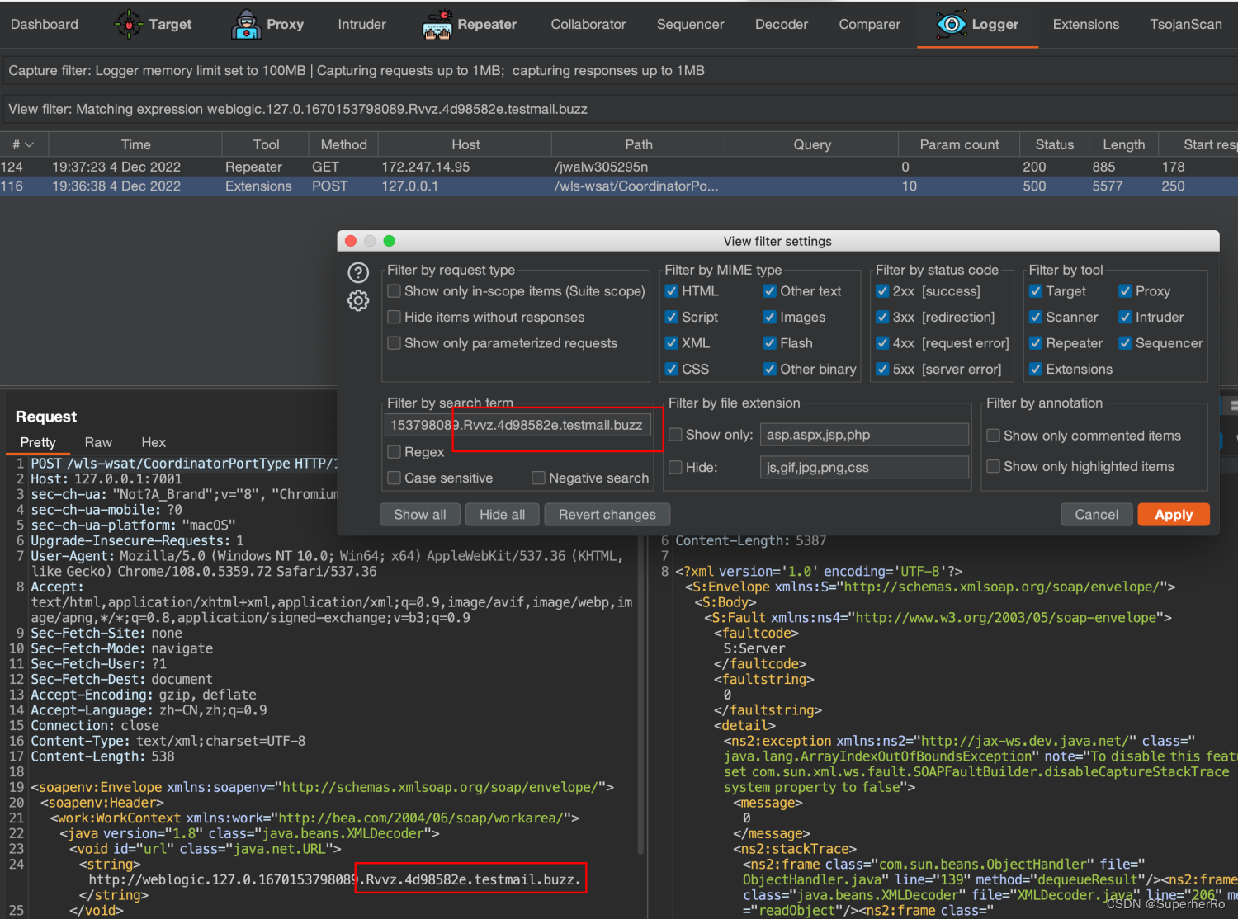Uncheck Repeater in Filter by tool
Viewport: 1238px width, 919px height.
click(1036, 343)
